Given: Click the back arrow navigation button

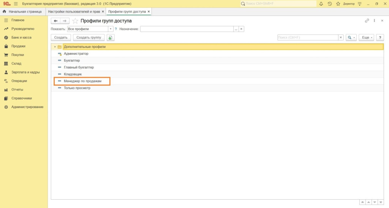Looking at the screenshot, I should (x=56, y=21).
